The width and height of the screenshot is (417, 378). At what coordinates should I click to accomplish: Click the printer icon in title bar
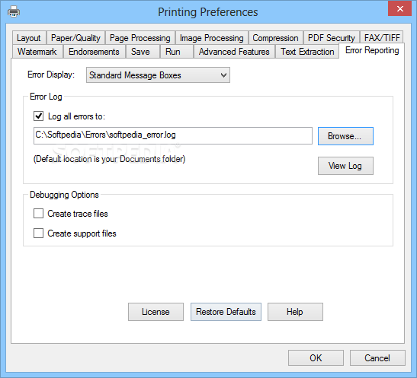14,11
